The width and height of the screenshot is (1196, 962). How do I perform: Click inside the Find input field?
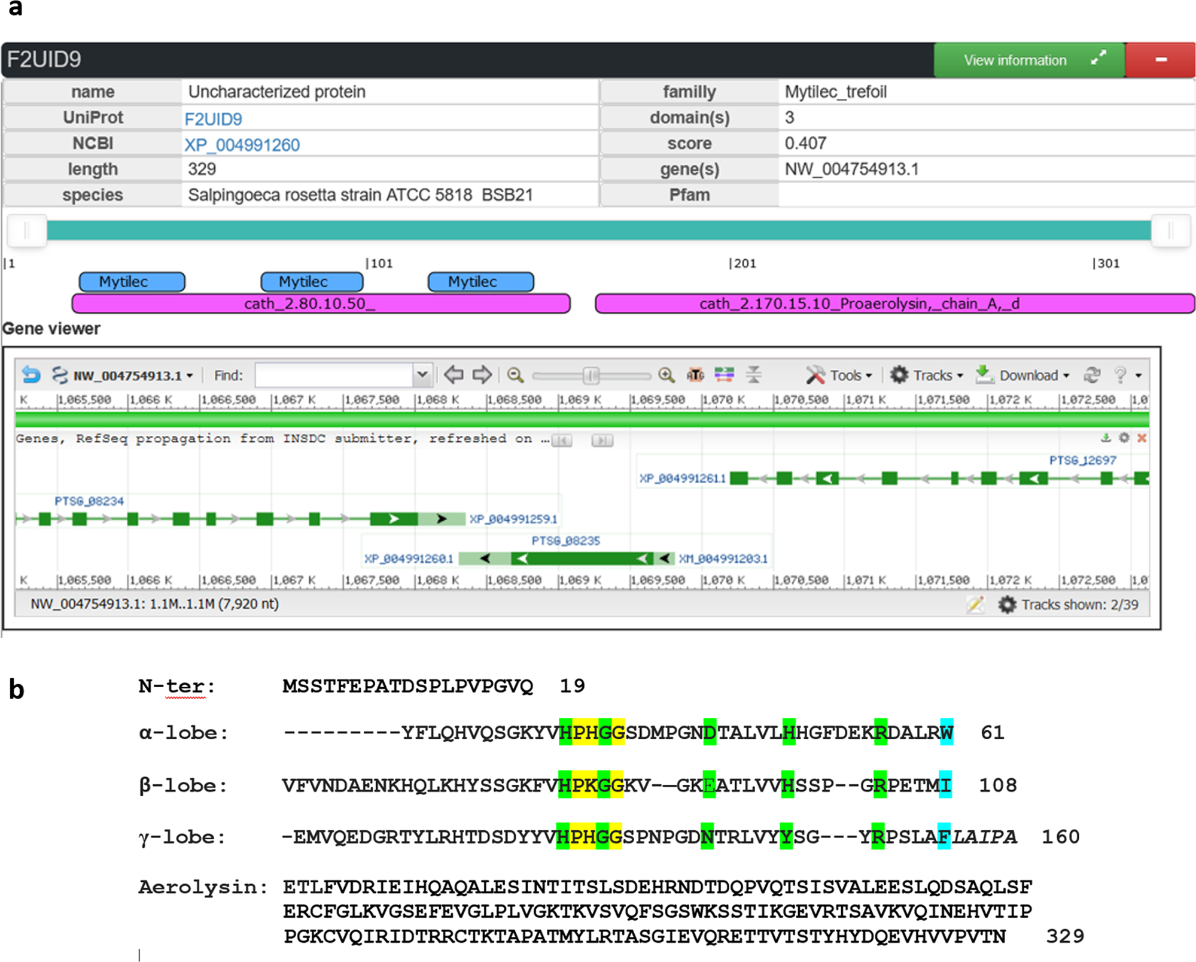[334, 375]
